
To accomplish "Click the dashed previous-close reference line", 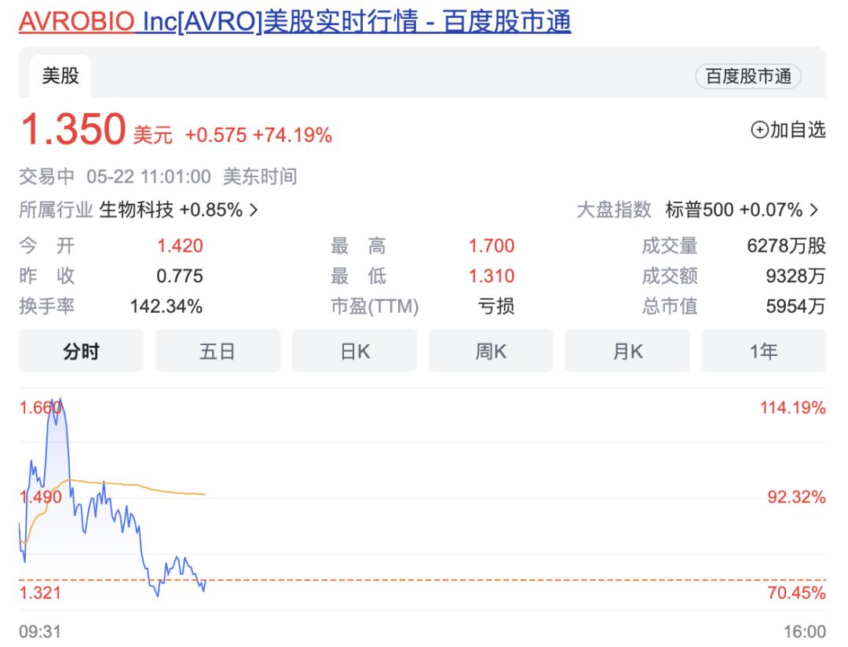I will pos(471,580).
